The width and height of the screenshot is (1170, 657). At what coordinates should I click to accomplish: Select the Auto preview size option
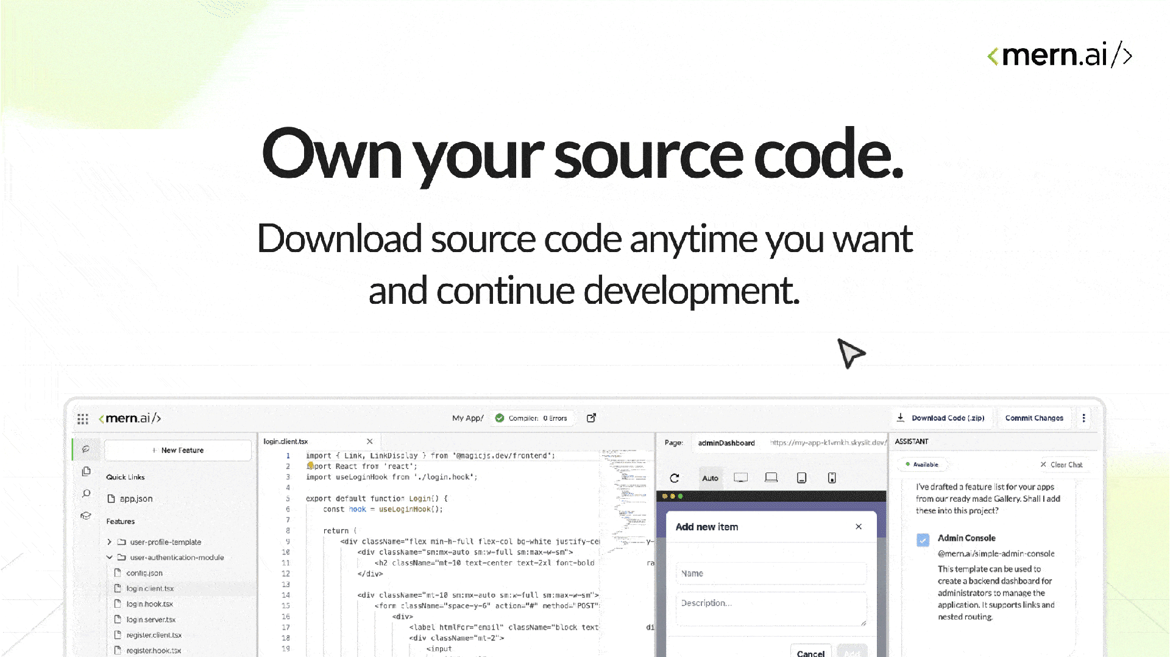[x=710, y=478]
